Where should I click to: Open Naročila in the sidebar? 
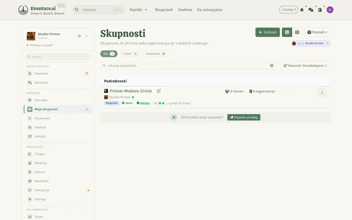(x=58, y=163)
